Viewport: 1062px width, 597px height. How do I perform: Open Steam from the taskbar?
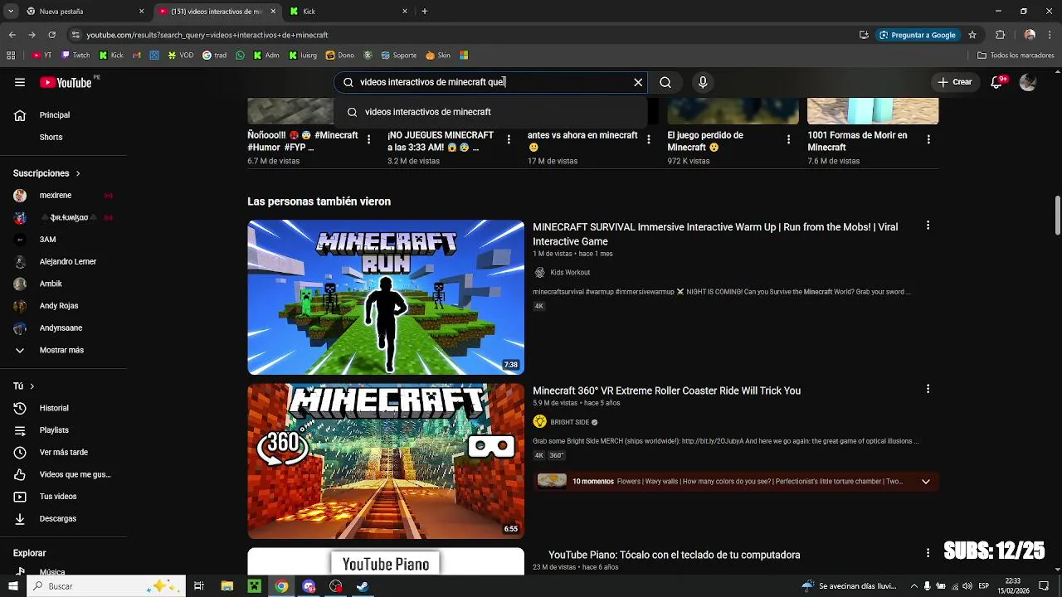(x=363, y=586)
